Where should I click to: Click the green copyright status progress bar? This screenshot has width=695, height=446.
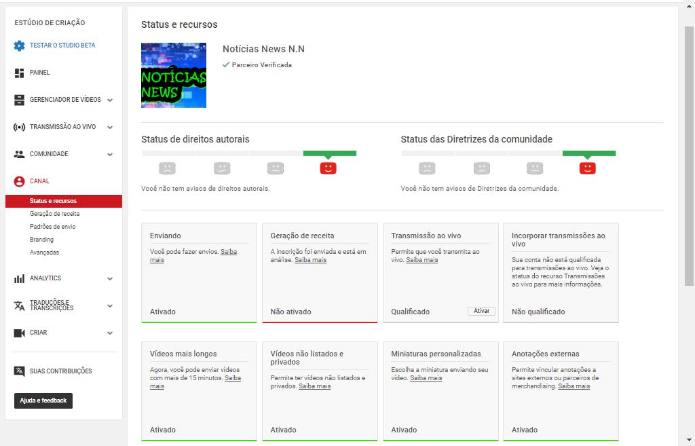[x=330, y=153]
